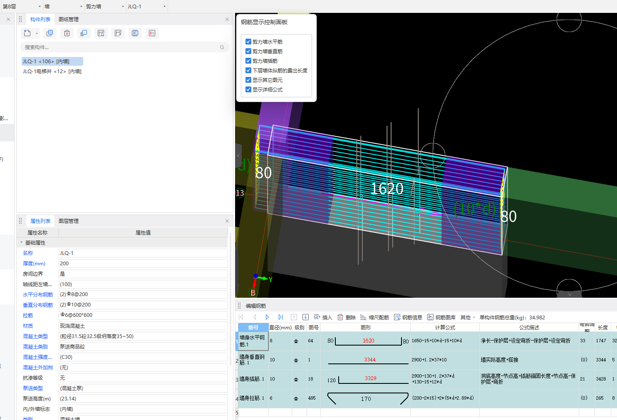Click the 水平分布钢筋 property link

38,294
